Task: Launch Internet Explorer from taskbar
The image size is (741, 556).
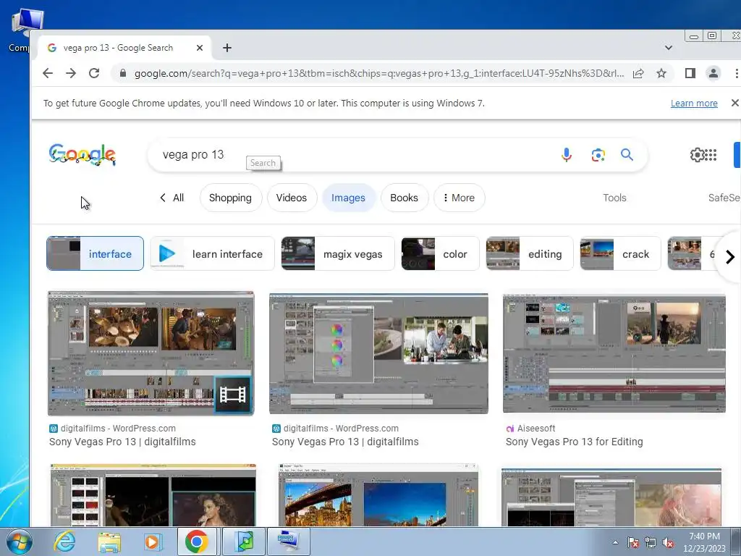Action: (64, 542)
